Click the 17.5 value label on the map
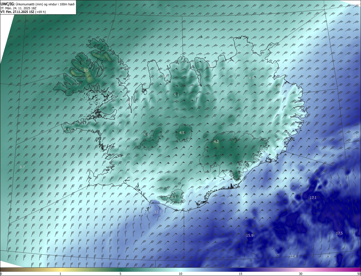 pos(339,233)
